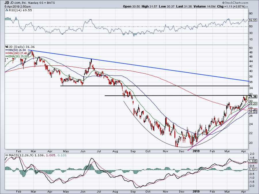Viewport: 259px width, 194px height.
Task: Click the 90 level on the RSI axis
Action: (x=251, y=13)
